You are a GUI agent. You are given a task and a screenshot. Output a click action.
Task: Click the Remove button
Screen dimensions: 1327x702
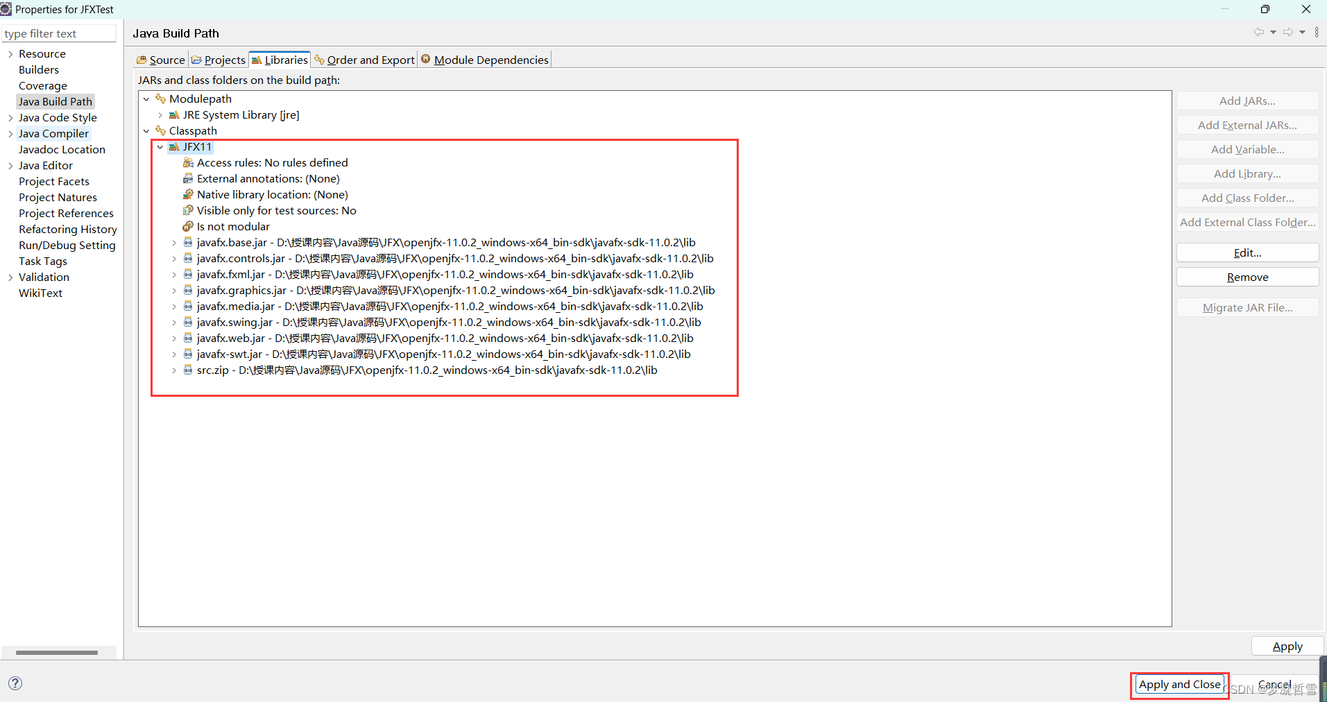1247,277
